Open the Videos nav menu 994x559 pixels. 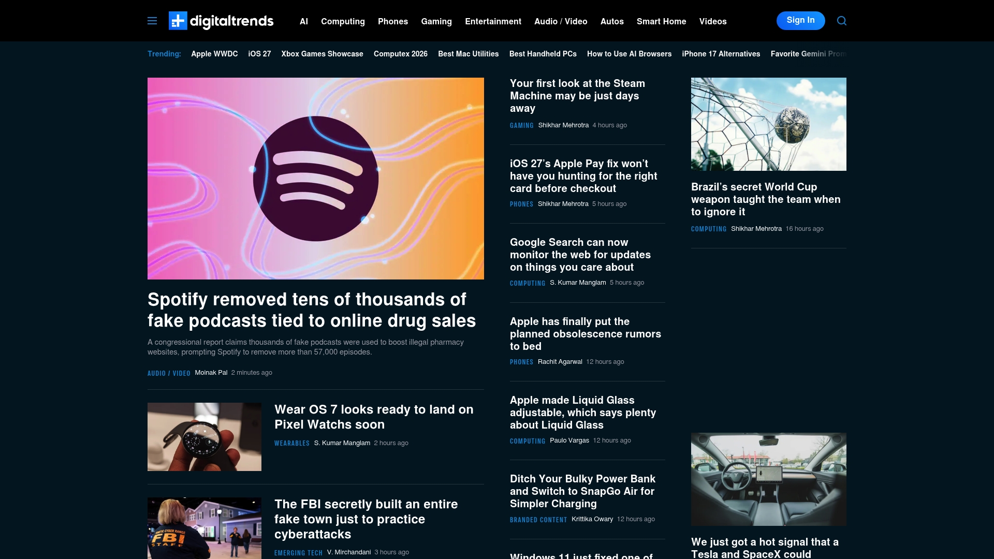pos(713,21)
